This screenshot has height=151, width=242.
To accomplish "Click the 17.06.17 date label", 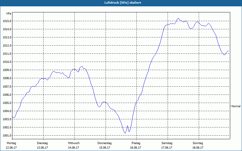I will click(167, 148).
